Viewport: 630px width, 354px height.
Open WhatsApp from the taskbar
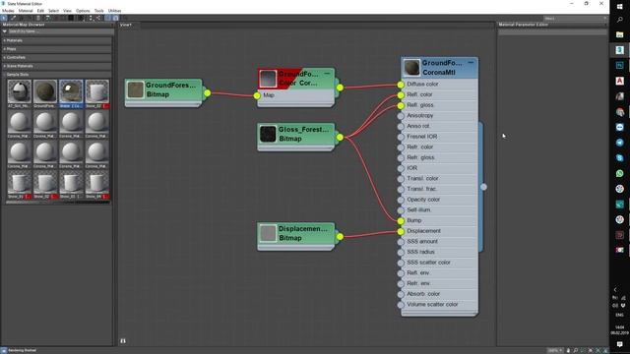point(619,173)
